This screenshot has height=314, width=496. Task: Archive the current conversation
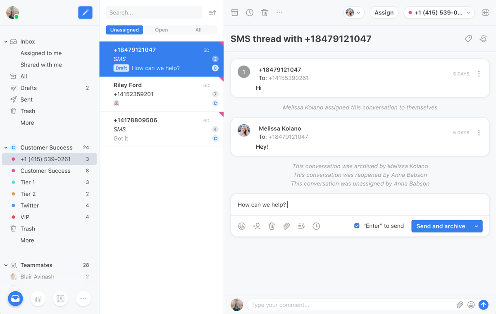pos(234,12)
